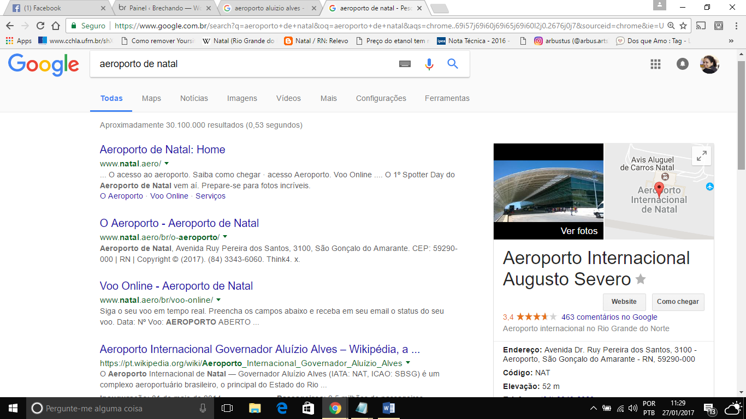
Task: Click the Website button in knowledge panel
Action: tap(624, 302)
